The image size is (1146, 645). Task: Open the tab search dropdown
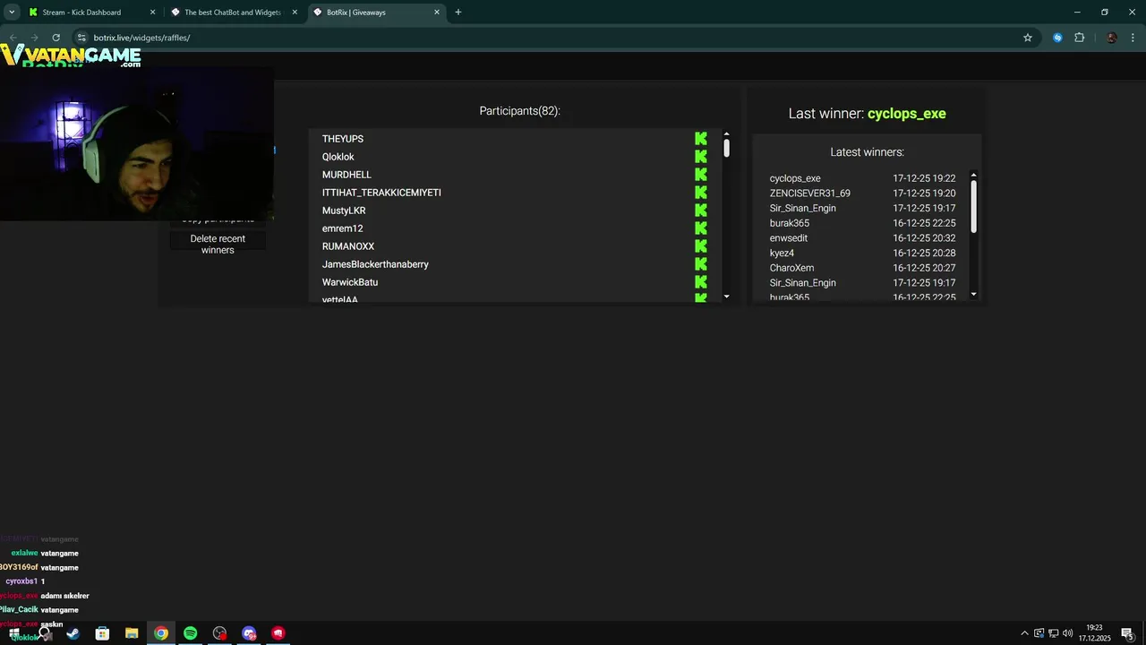(x=12, y=13)
